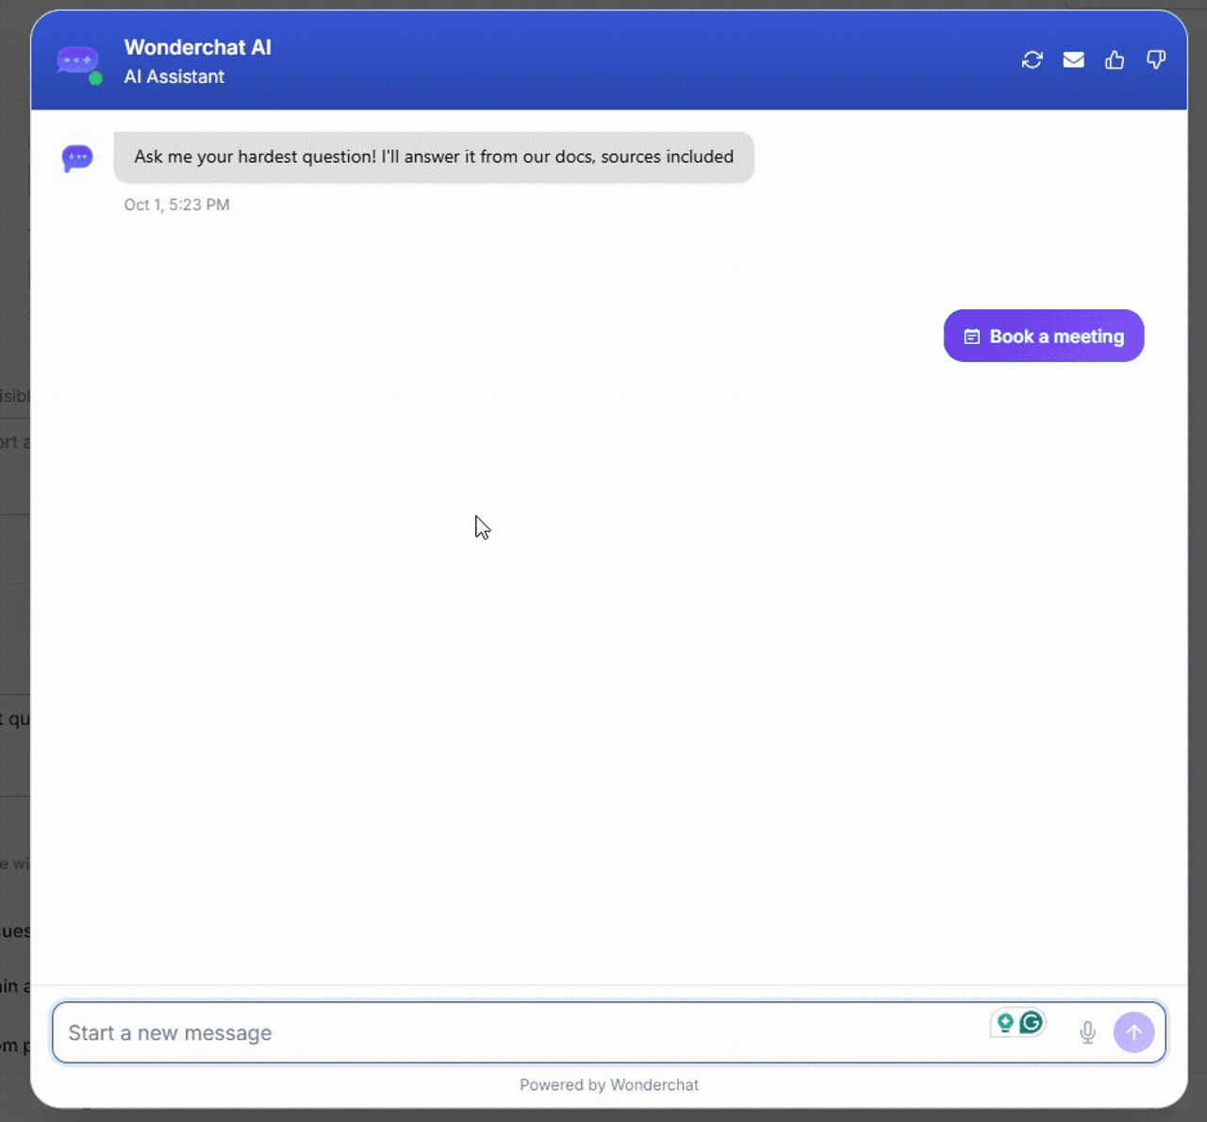Click the bot avatar beside the greeting
This screenshot has width=1207, height=1122.
[x=77, y=157]
